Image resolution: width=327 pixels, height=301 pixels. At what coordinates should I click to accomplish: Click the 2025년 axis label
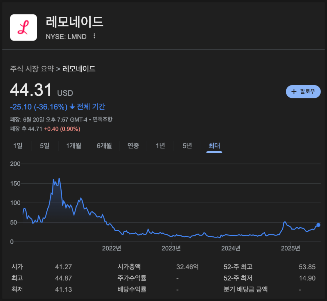pyautogui.click(x=290, y=248)
